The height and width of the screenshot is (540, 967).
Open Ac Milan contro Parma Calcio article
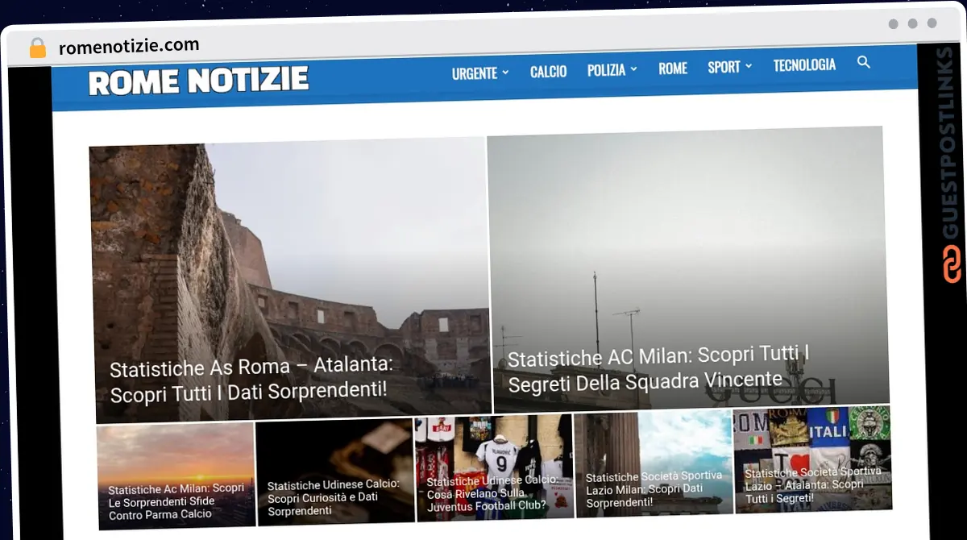click(176, 501)
